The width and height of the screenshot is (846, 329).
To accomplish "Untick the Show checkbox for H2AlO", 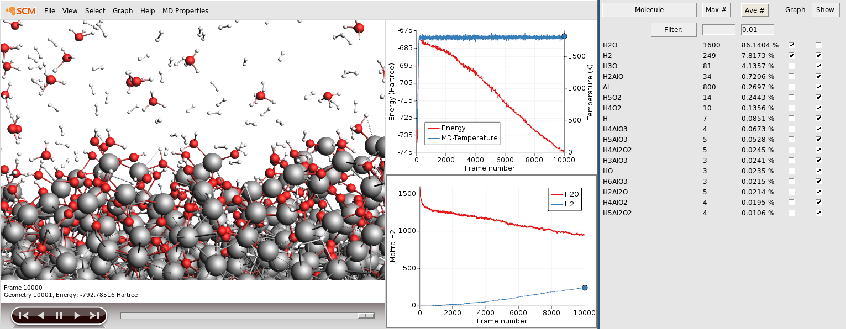I will click(818, 77).
